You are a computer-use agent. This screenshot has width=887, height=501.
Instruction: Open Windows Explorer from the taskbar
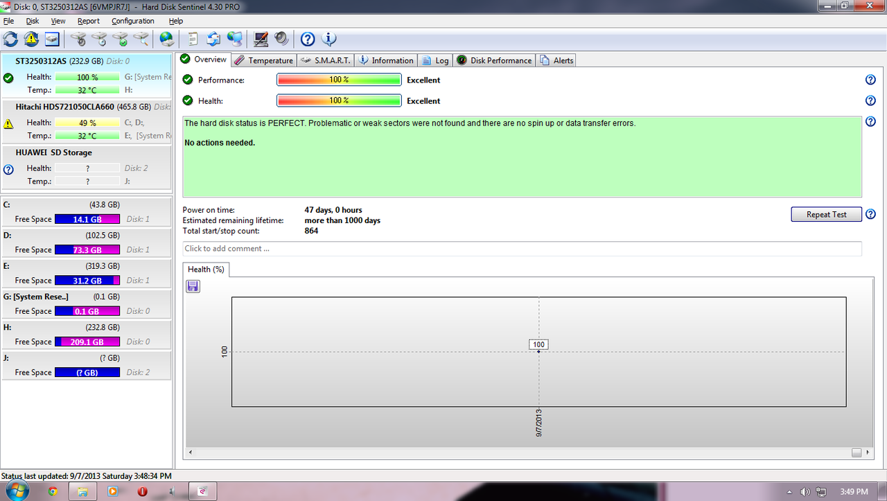click(82, 491)
